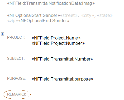
Task: Click the word Name in Project field
Action: [x=72, y=38]
